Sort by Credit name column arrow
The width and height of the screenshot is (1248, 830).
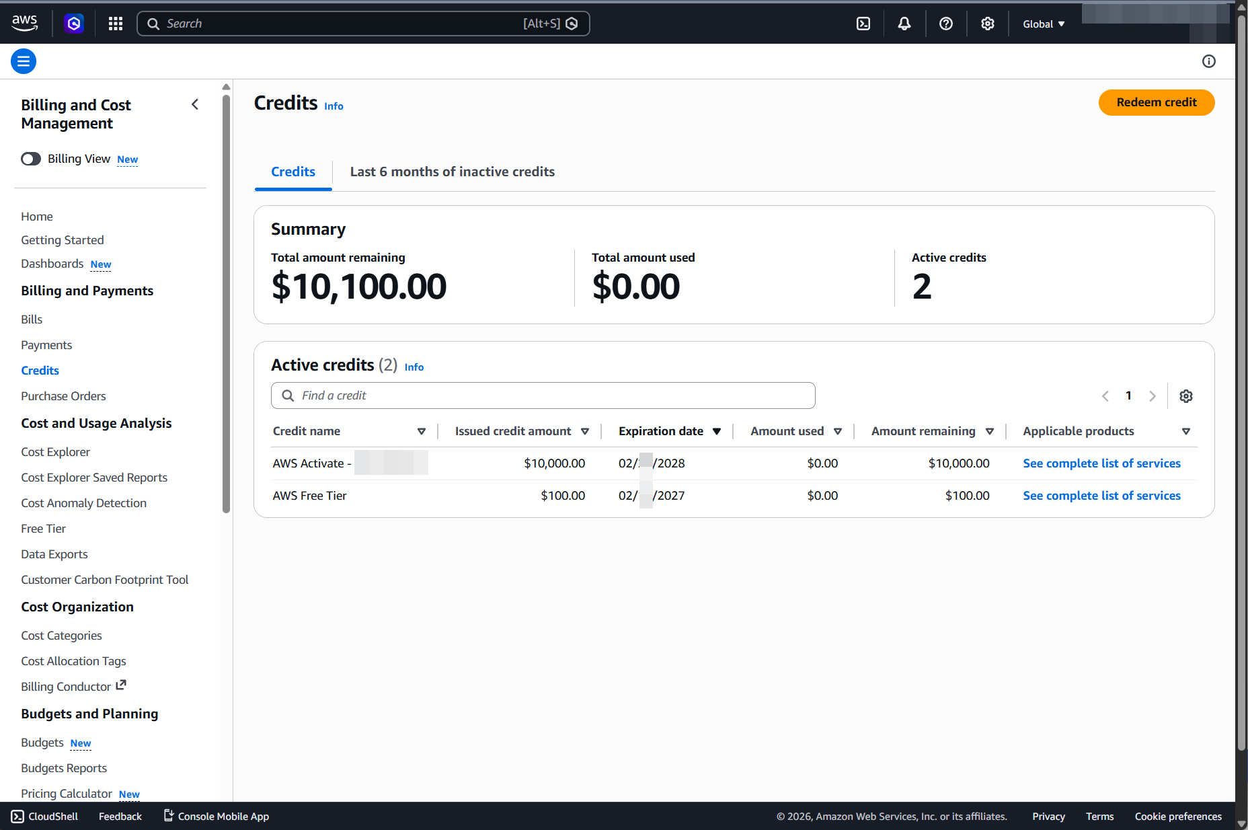click(422, 431)
